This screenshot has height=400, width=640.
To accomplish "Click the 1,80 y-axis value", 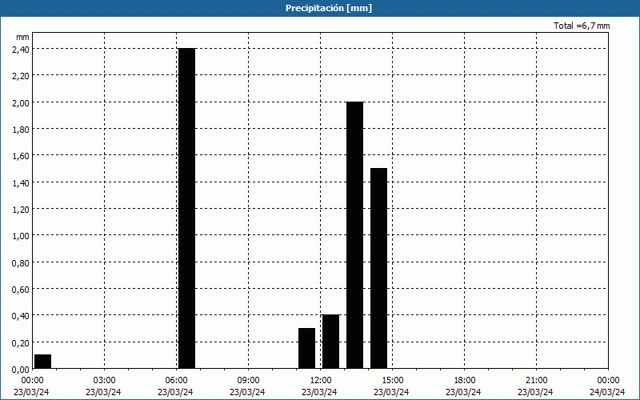I will (21, 129).
